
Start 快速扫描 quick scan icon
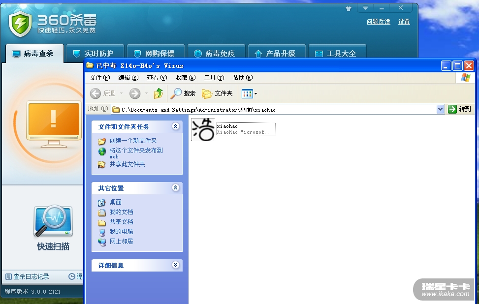pyautogui.click(x=53, y=221)
